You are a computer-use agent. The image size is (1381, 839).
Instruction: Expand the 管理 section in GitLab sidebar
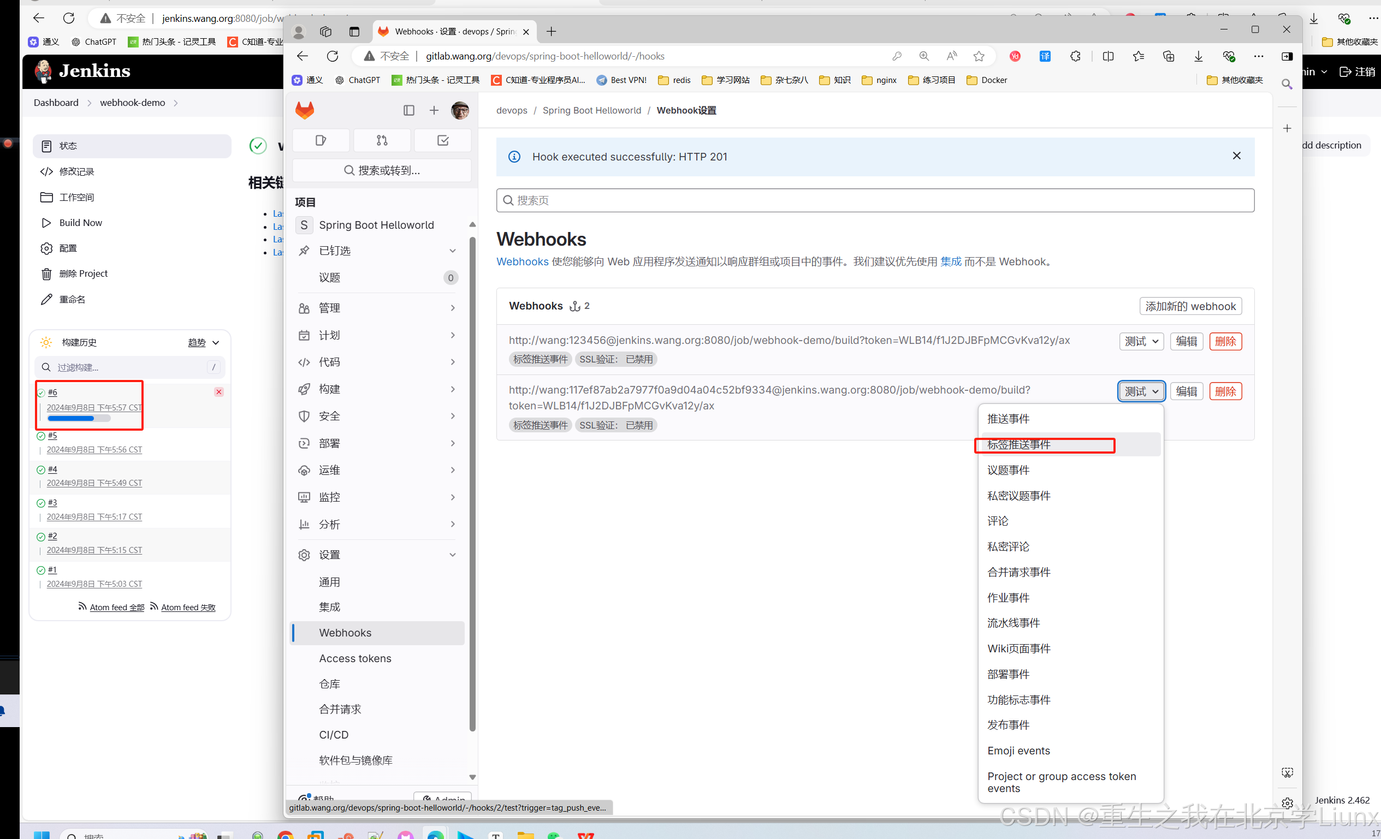[x=378, y=308]
